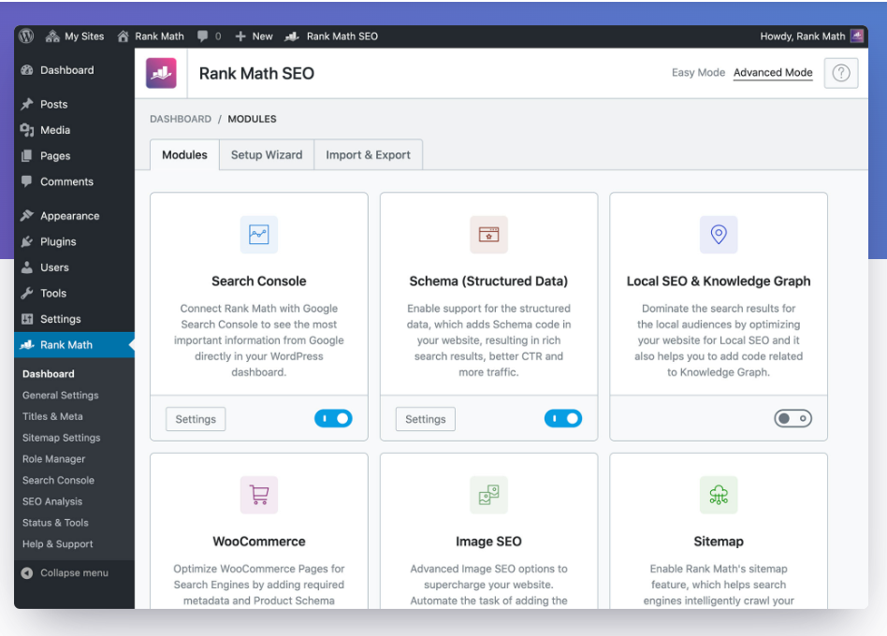Click Howdy, Rank Math account text
The image size is (887, 636).
point(802,36)
